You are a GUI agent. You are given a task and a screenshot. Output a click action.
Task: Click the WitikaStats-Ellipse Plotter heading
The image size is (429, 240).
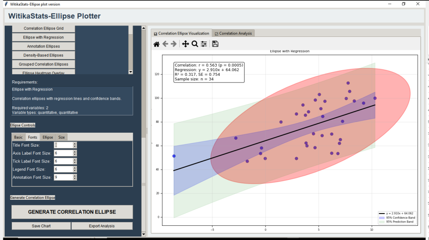pos(54,16)
